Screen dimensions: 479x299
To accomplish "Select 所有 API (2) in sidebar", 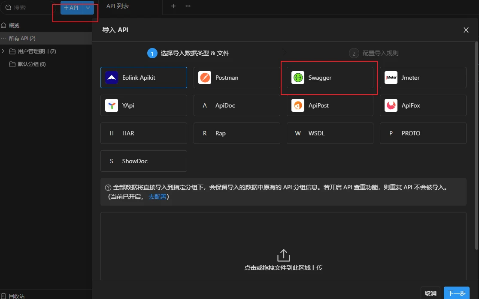I will [46, 38].
